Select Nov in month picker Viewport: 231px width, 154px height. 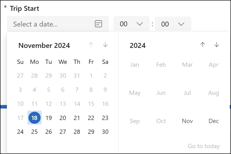(x=187, y=121)
